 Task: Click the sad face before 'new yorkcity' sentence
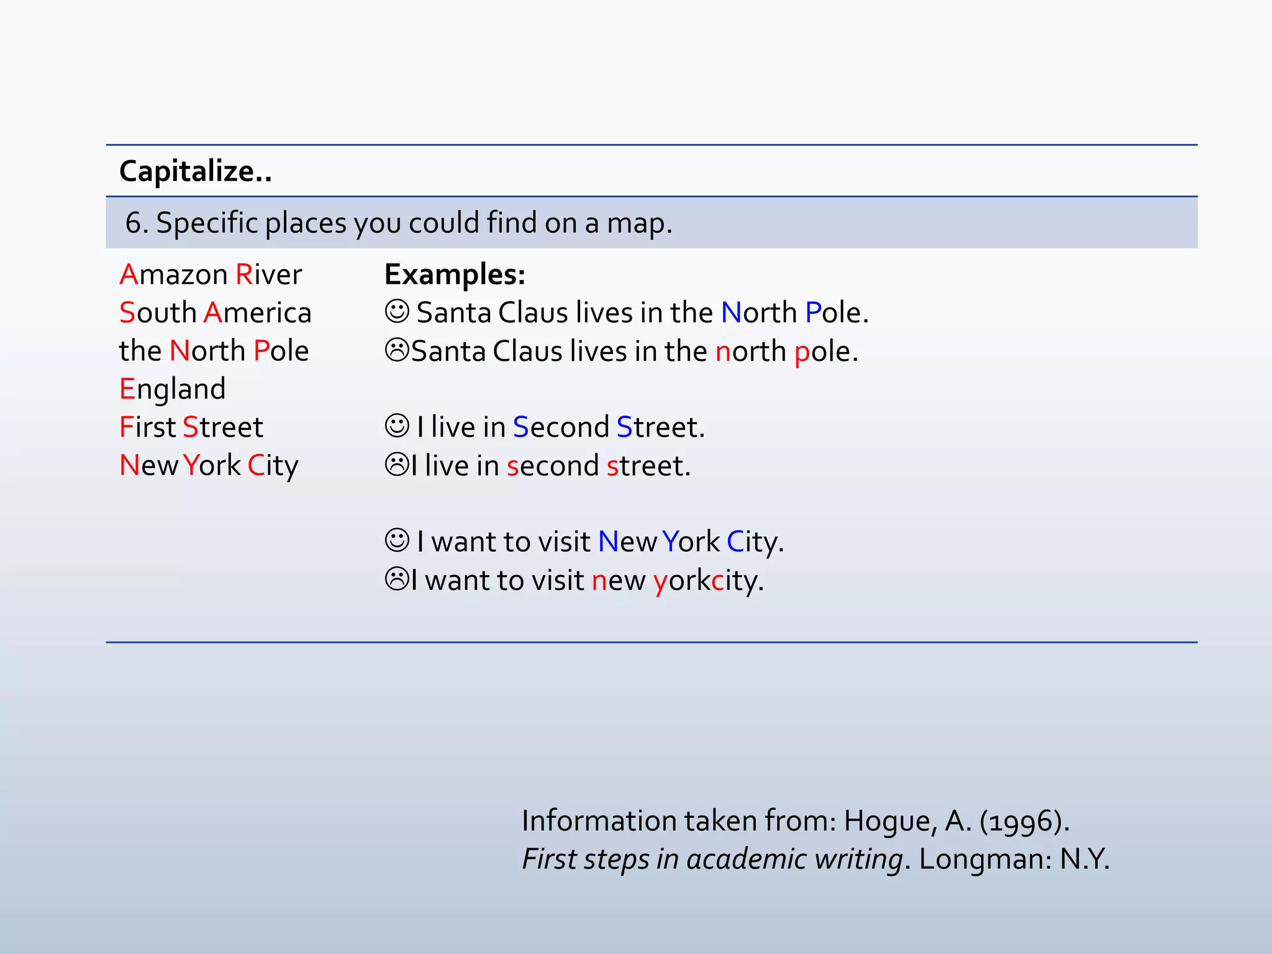(x=397, y=579)
